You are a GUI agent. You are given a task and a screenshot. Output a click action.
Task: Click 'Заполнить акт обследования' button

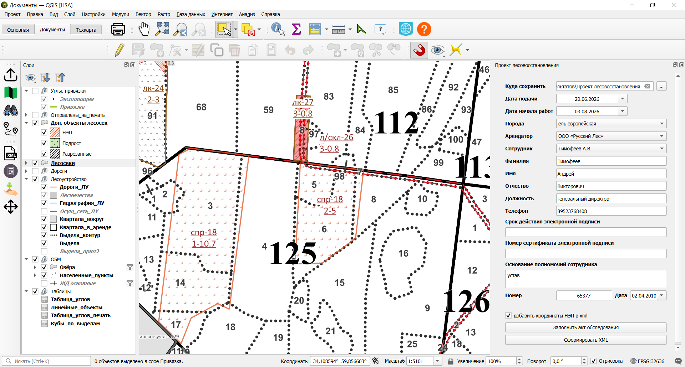pos(585,327)
